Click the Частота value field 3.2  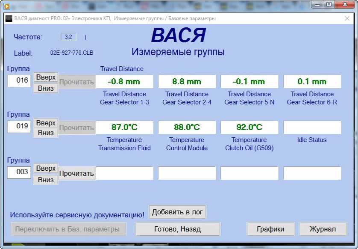pyautogui.click(x=68, y=37)
